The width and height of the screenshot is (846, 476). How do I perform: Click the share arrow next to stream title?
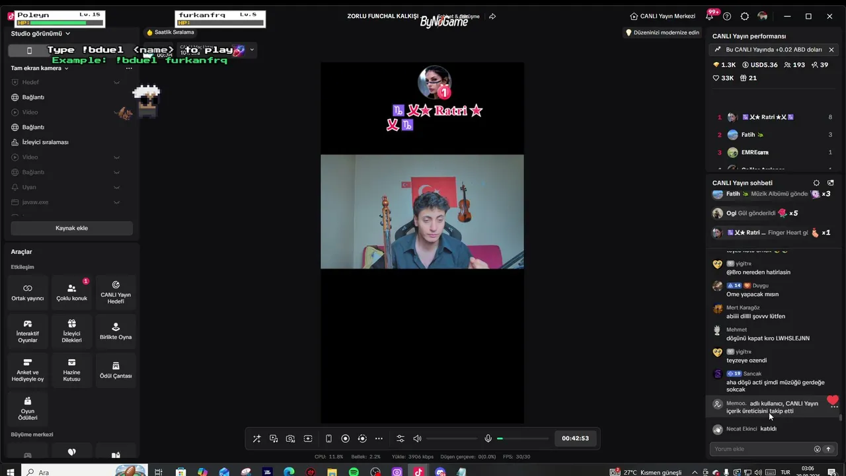(x=492, y=17)
